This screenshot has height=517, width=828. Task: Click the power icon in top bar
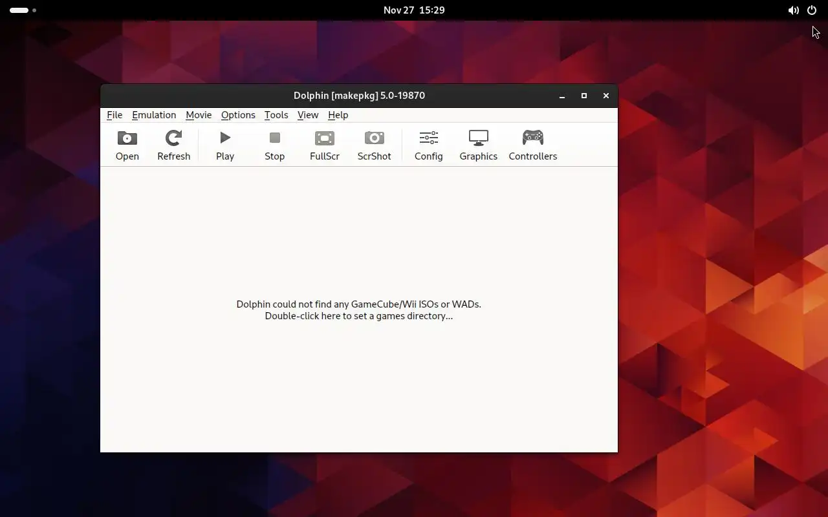pos(811,10)
